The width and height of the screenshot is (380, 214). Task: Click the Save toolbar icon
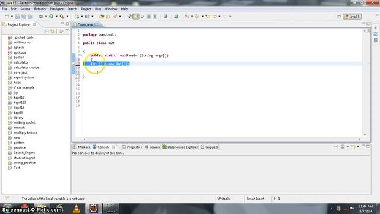point(17,17)
